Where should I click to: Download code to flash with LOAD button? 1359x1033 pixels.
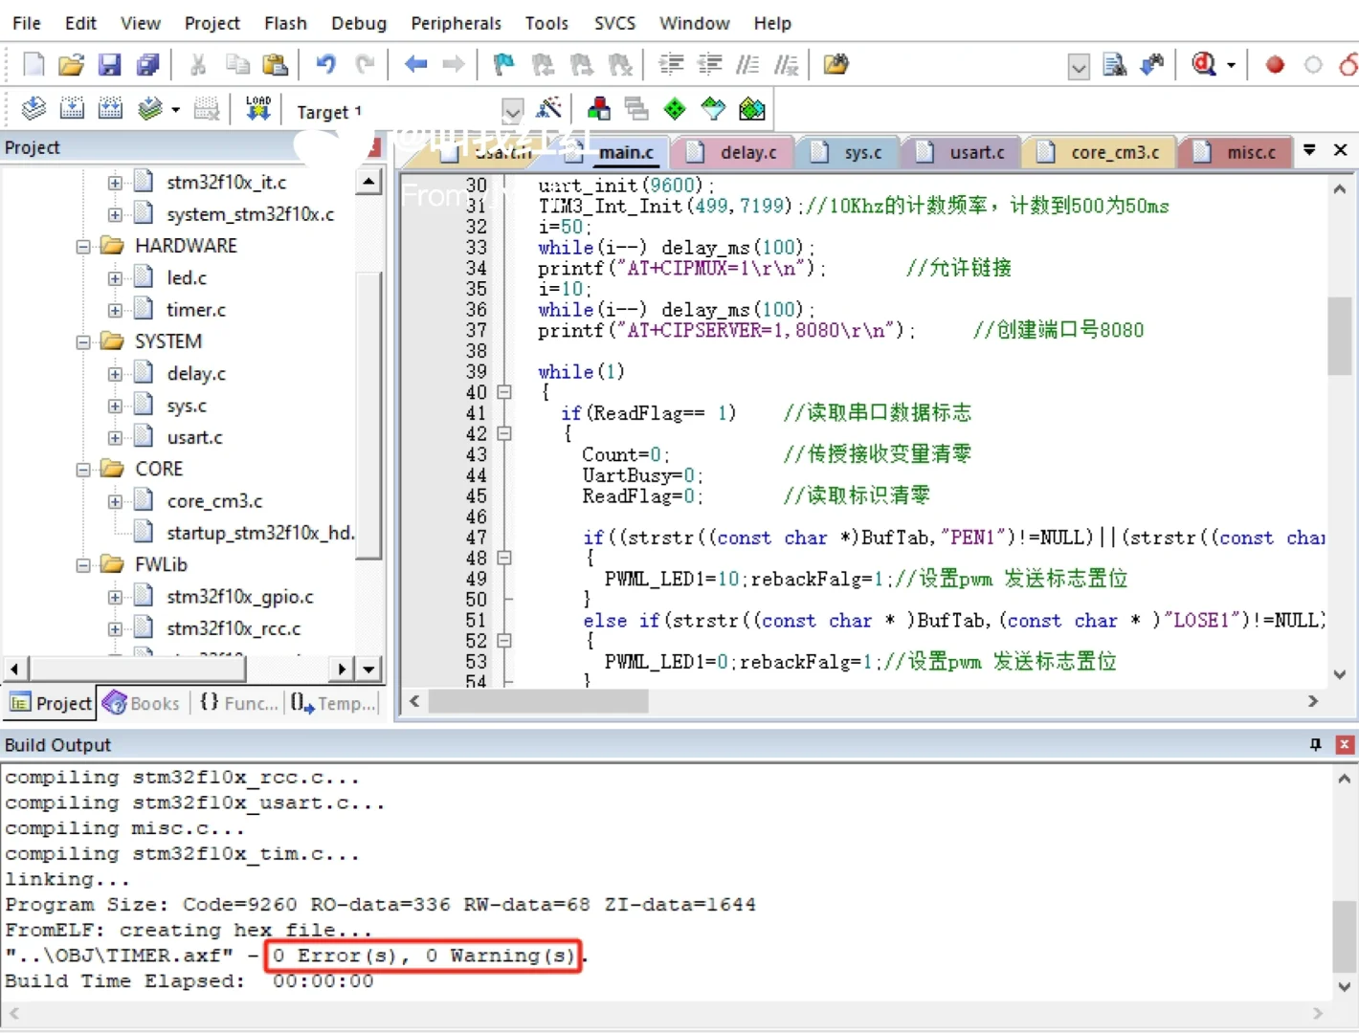click(x=257, y=108)
